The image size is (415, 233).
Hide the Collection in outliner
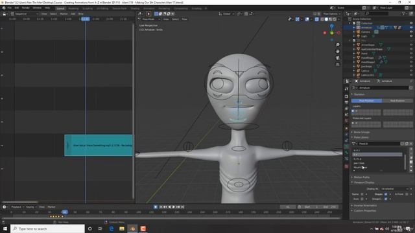pos(411,23)
